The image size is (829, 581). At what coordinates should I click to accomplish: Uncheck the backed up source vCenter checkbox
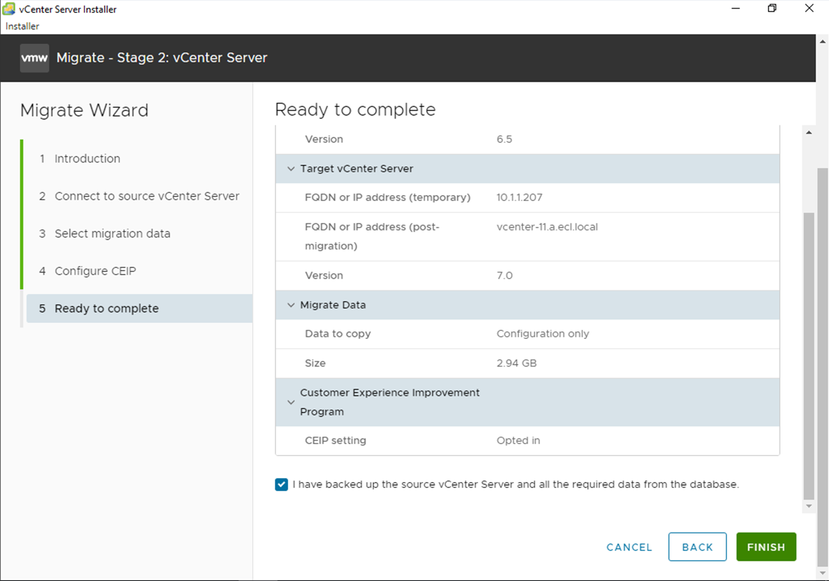(281, 485)
